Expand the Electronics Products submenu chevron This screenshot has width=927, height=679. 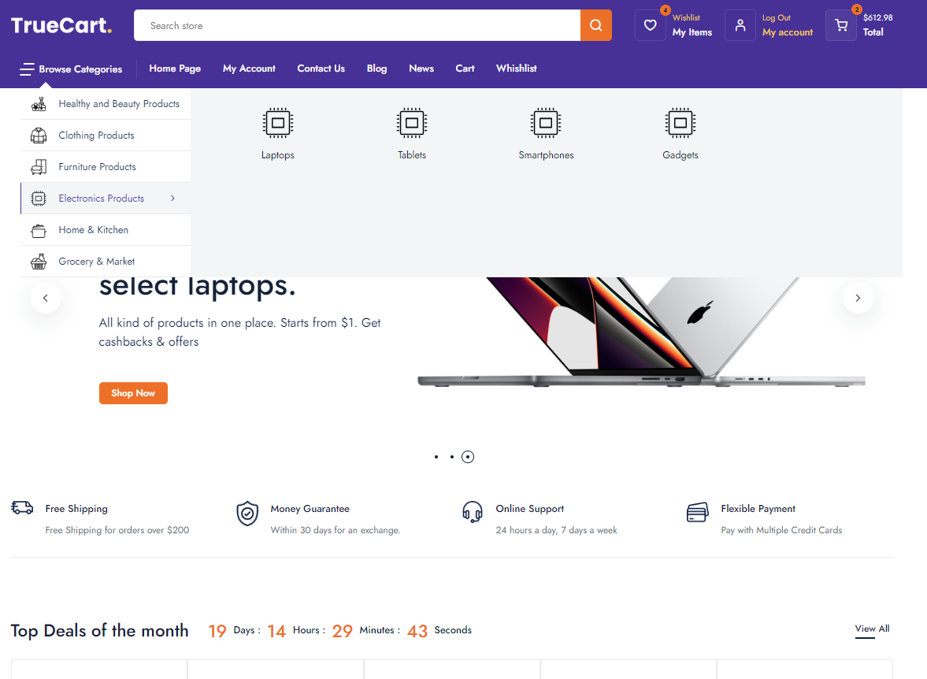172,199
